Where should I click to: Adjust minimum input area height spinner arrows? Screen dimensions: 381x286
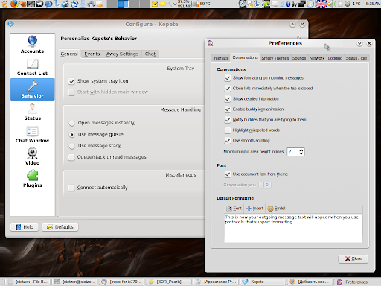[301, 152]
